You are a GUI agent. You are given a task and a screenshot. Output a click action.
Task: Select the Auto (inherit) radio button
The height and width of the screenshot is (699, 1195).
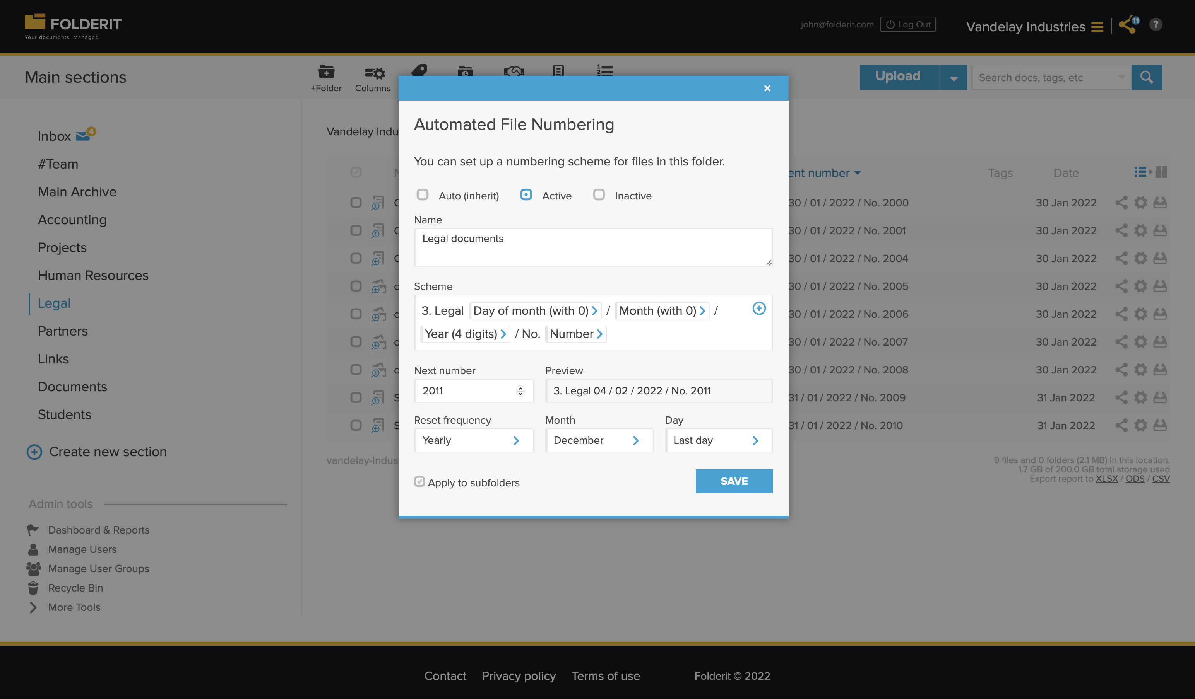(423, 195)
